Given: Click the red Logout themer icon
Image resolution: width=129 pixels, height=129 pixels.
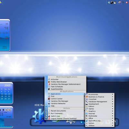Looking at the screenshot, I should click(49, 118).
